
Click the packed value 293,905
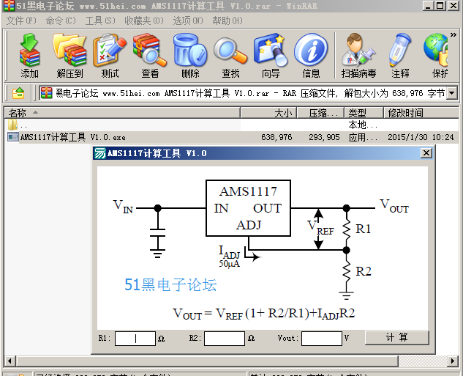tap(324, 137)
